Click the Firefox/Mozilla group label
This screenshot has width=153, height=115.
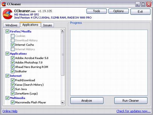[21, 31]
